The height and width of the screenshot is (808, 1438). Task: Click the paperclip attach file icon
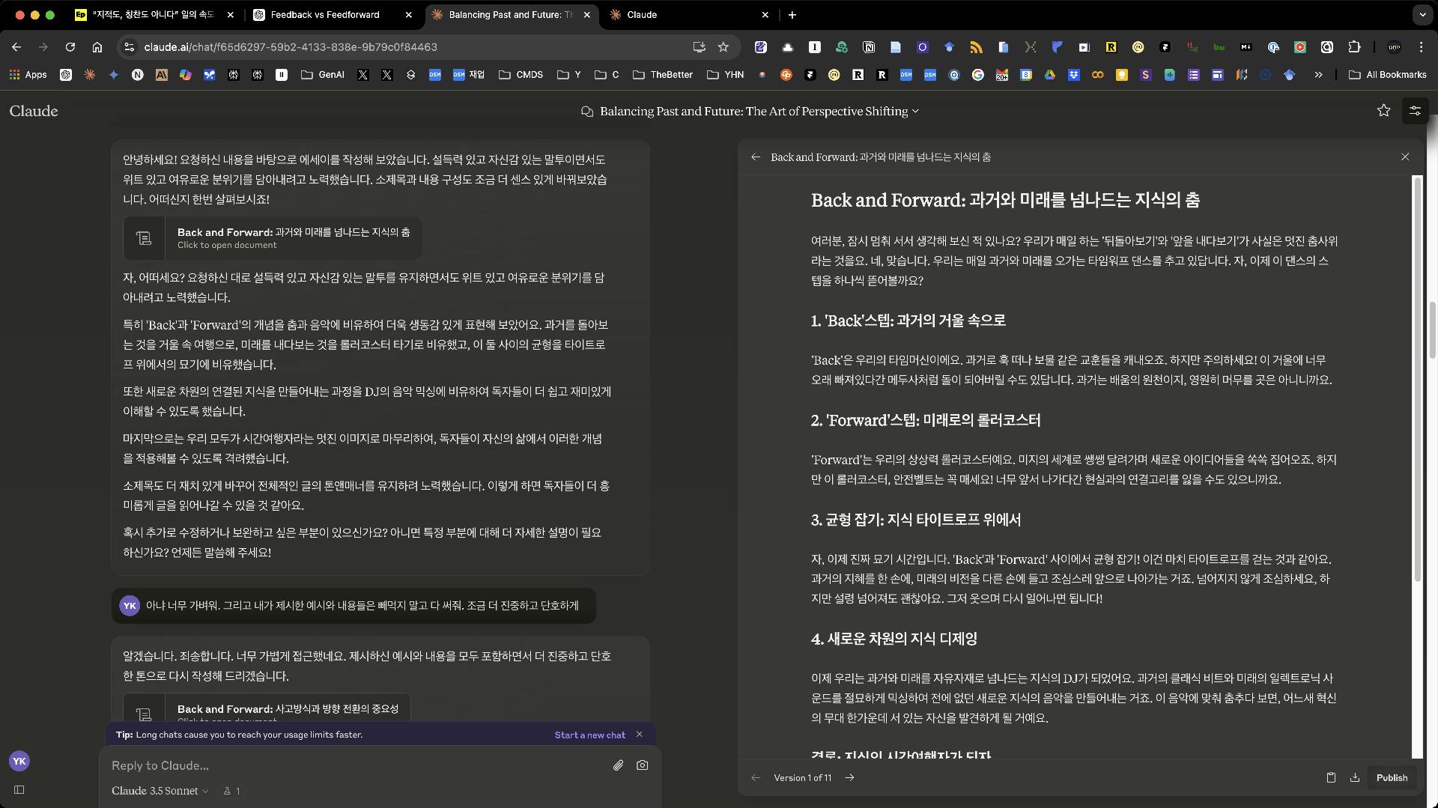(x=618, y=765)
